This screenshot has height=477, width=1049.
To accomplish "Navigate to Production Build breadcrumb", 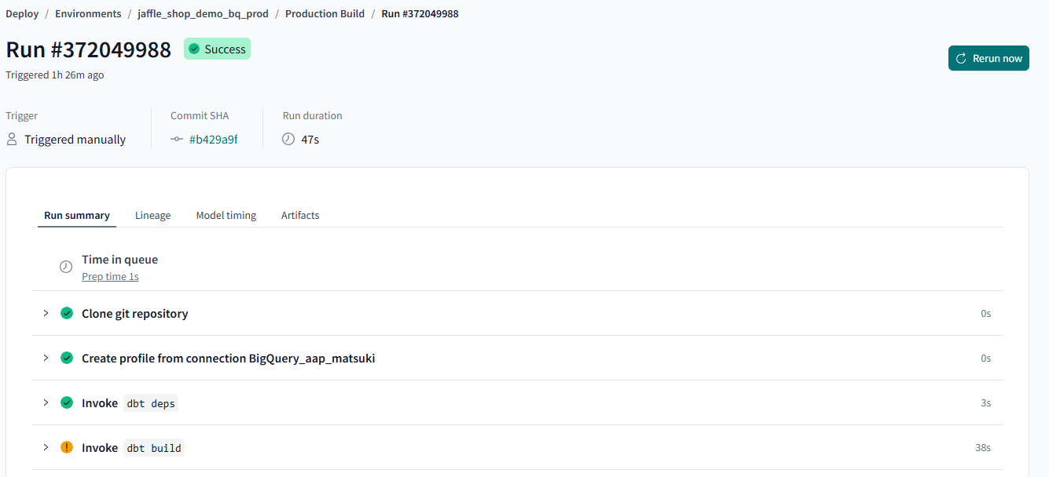I will pyautogui.click(x=325, y=13).
